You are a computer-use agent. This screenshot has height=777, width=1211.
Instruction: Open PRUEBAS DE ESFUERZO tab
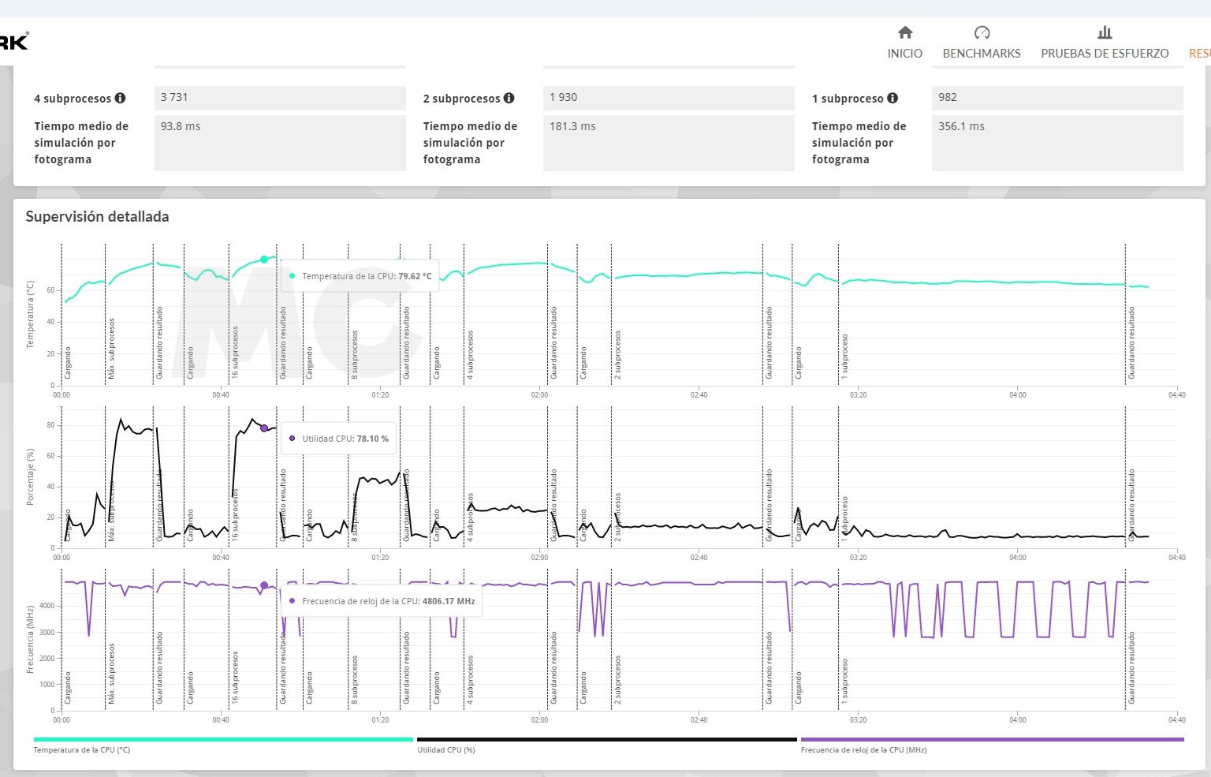tap(1105, 54)
